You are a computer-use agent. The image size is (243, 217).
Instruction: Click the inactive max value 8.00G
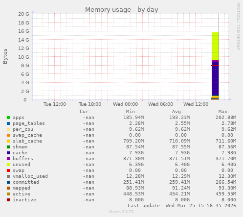[x=229, y=200]
